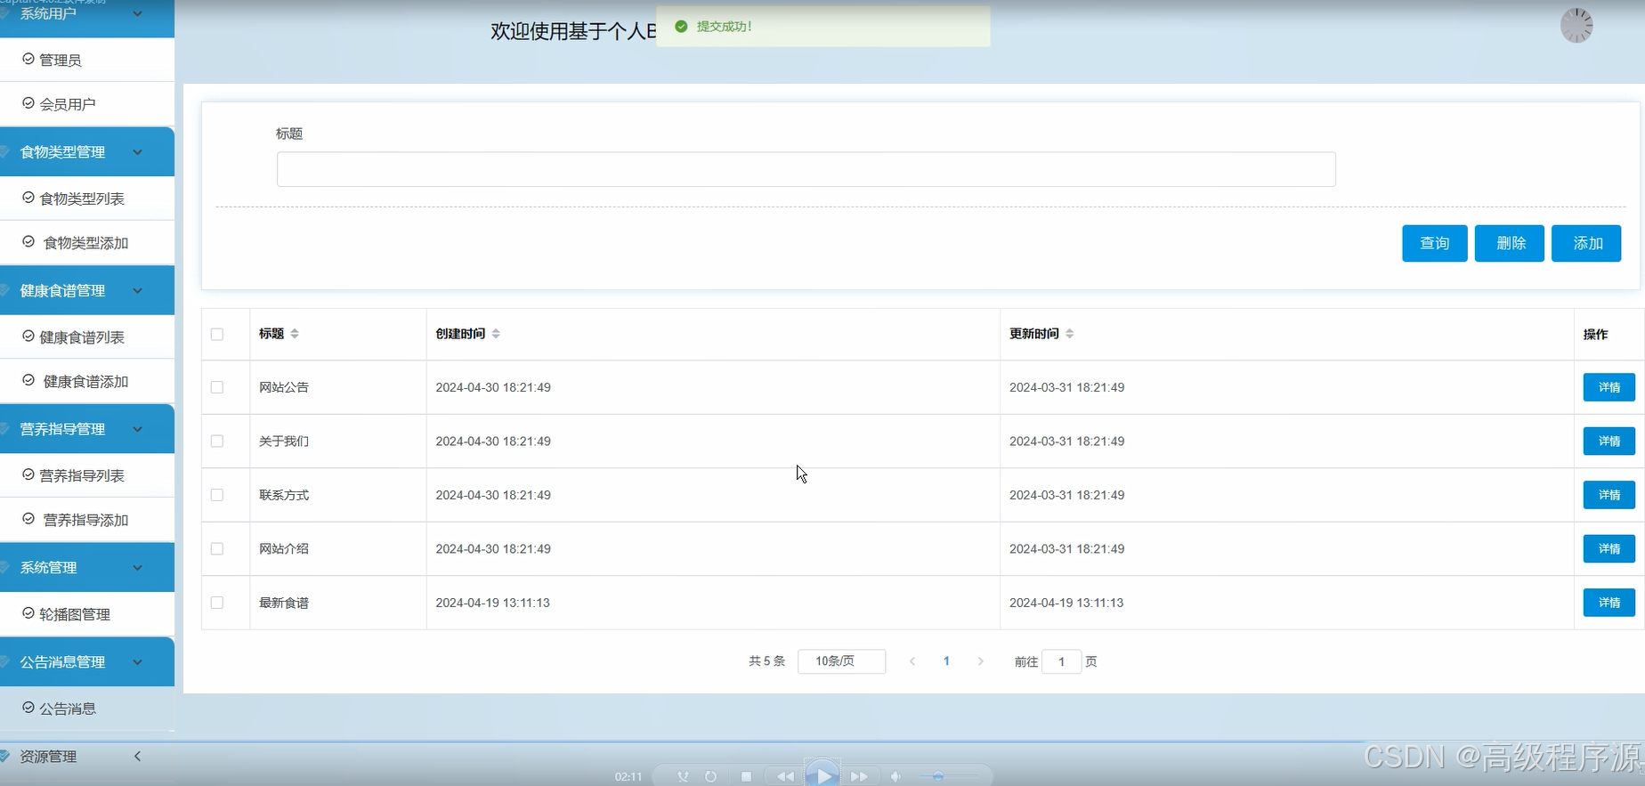Open the user avatar at top right
This screenshot has height=786, width=1645.
pyautogui.click(x=1576, y=26)
